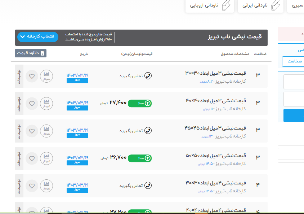Viewport: 304px width, 214px height.
Task: Toggle heart favorite on 3mm 40×40 row
Action: (x=32, y=104)
